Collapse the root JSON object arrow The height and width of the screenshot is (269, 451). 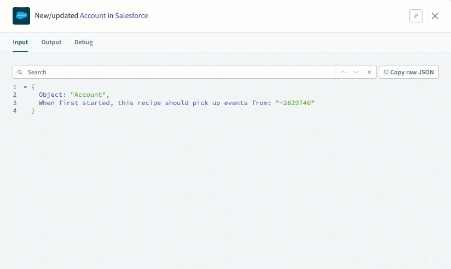pos(25,87)
